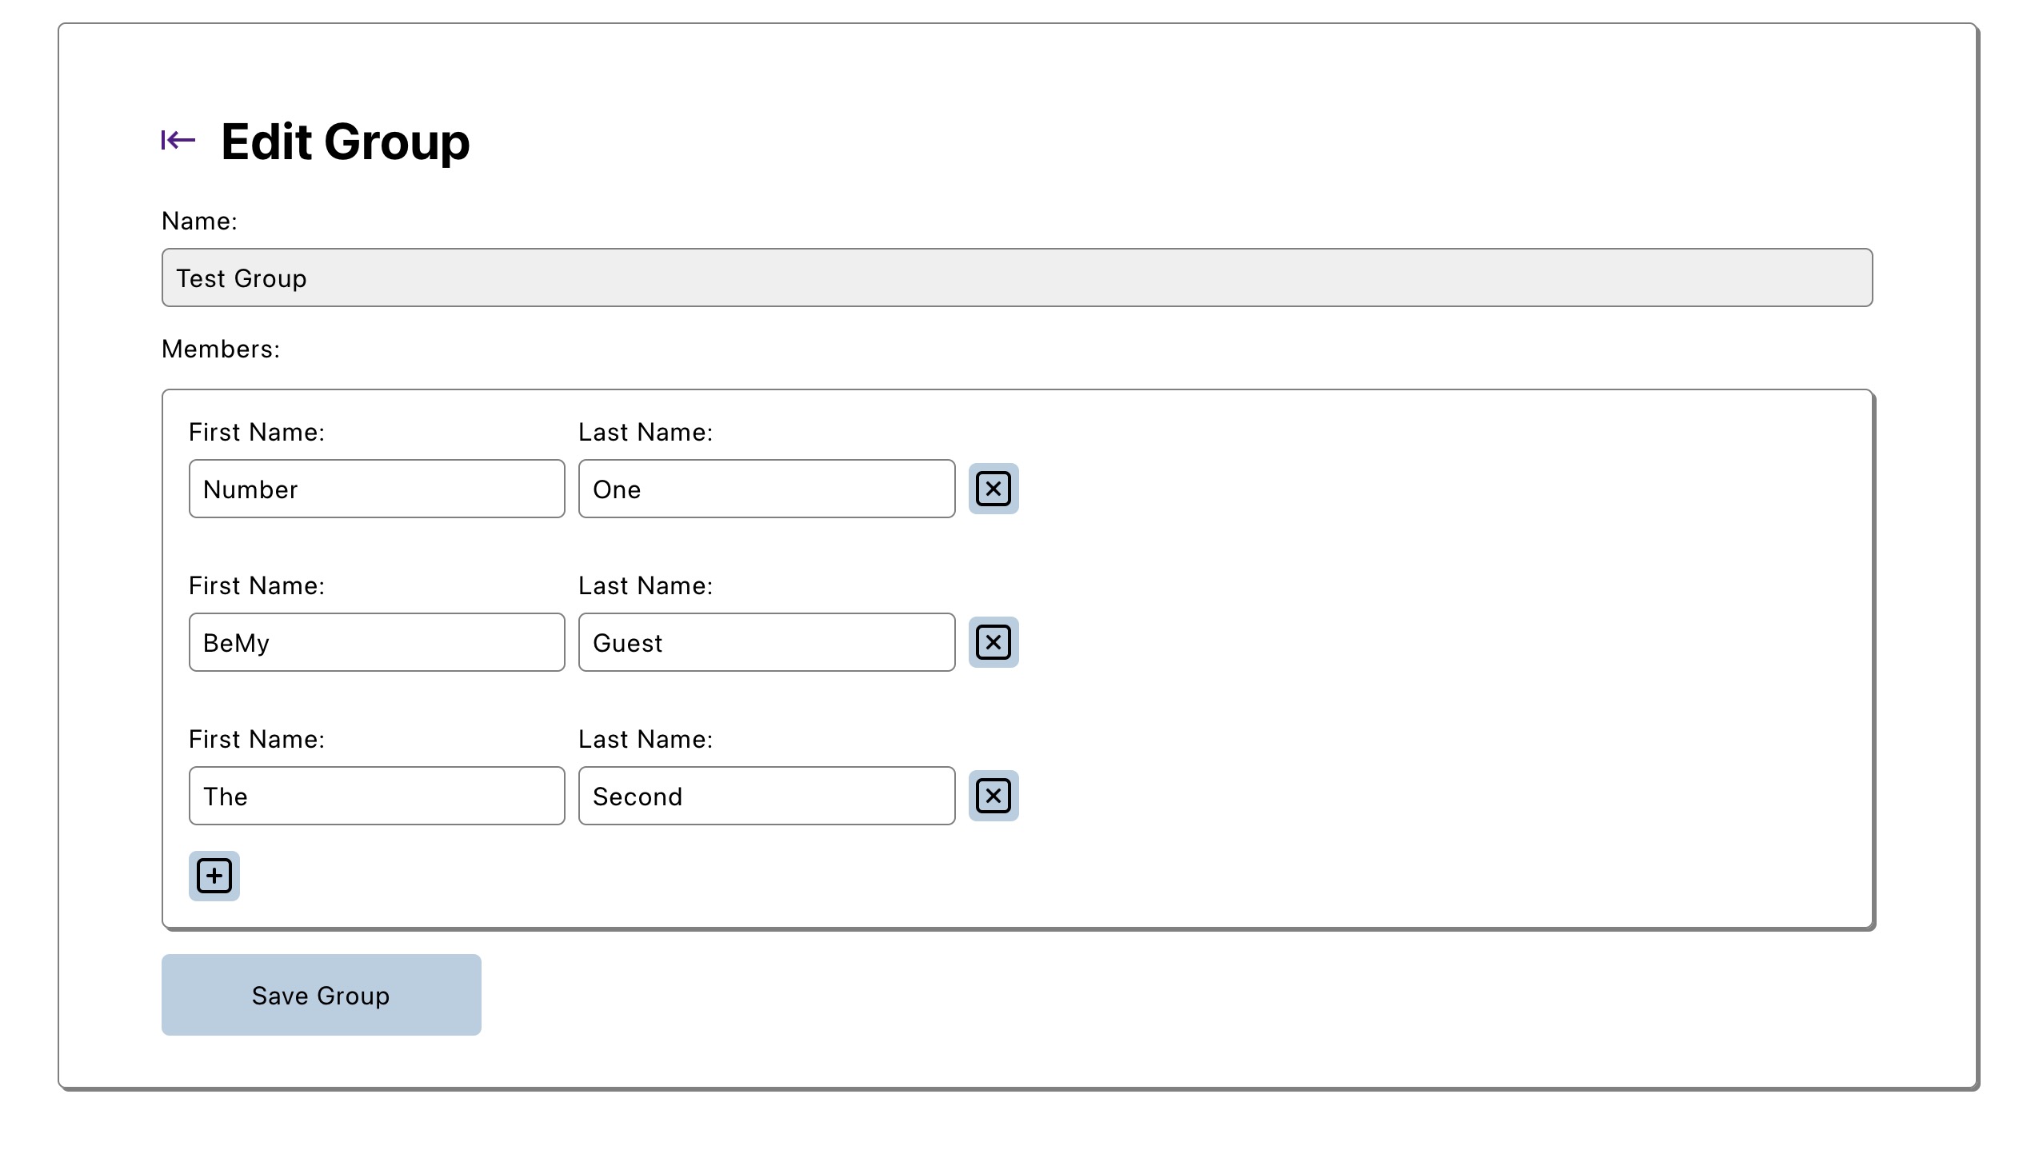Image resolution: width=2043 pixels, height=1150 pixels.
Task: Remove member BeMy Guest
Action: tap(994, 642)
